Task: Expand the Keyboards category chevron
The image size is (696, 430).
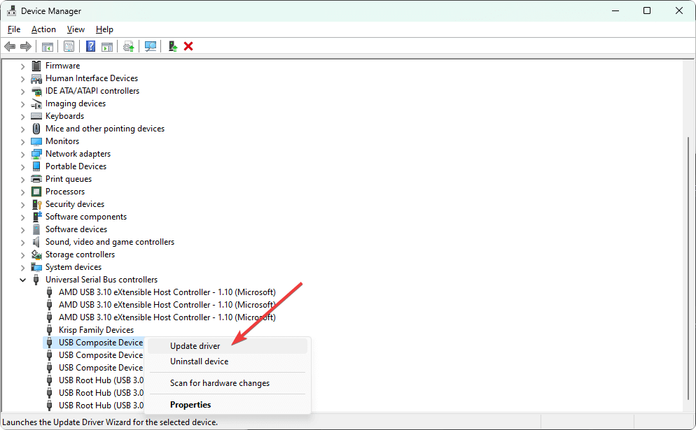Action: (22, 117)
